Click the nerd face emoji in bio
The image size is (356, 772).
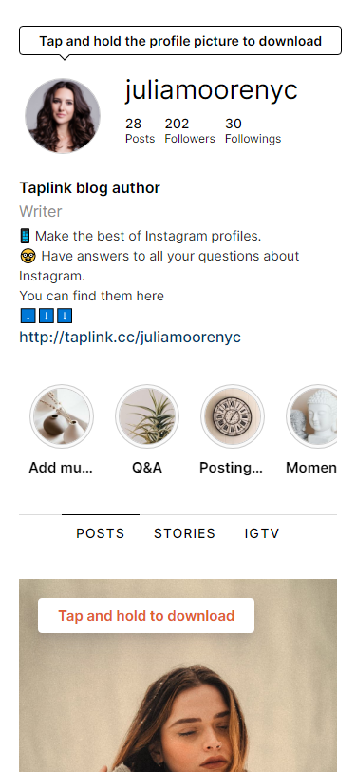coord(28,256)
